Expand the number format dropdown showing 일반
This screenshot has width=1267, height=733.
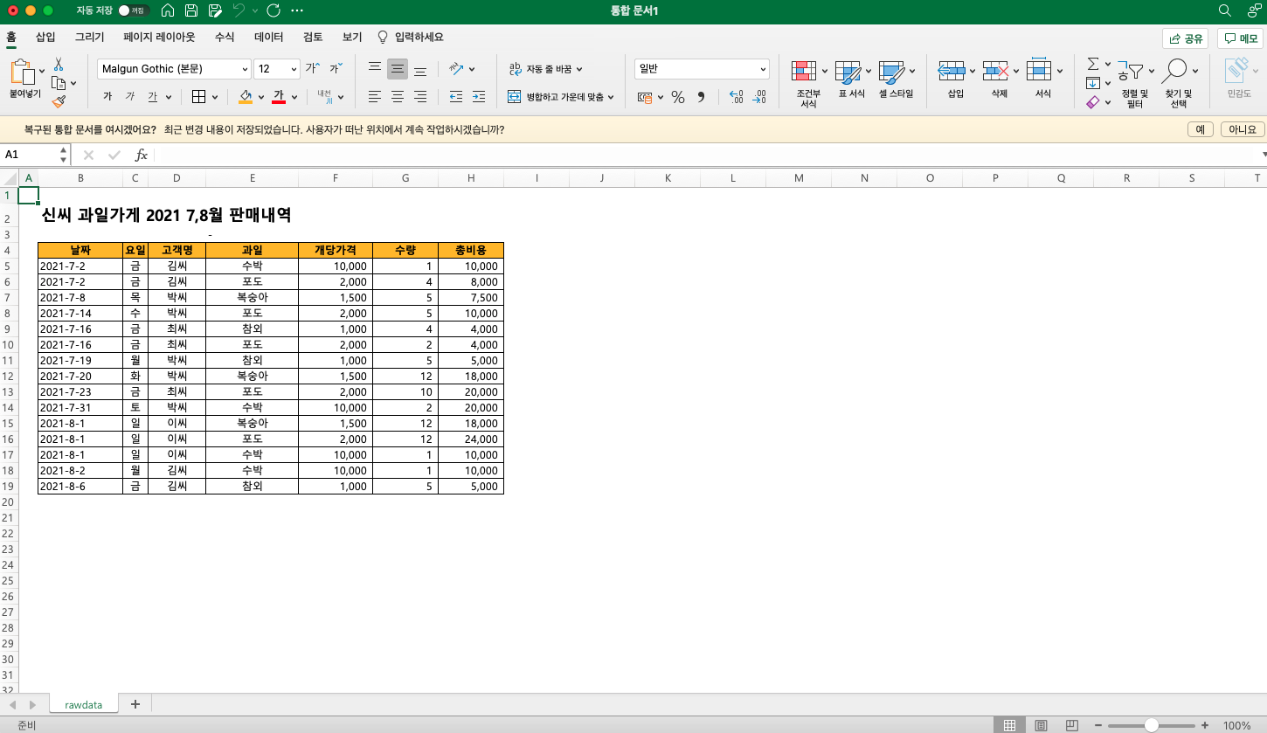[763, 69]
